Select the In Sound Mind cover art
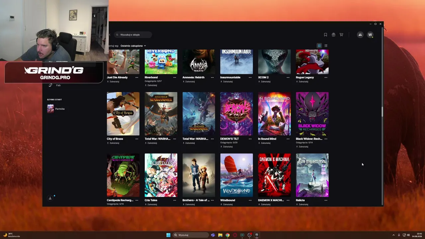 (274, 114)
